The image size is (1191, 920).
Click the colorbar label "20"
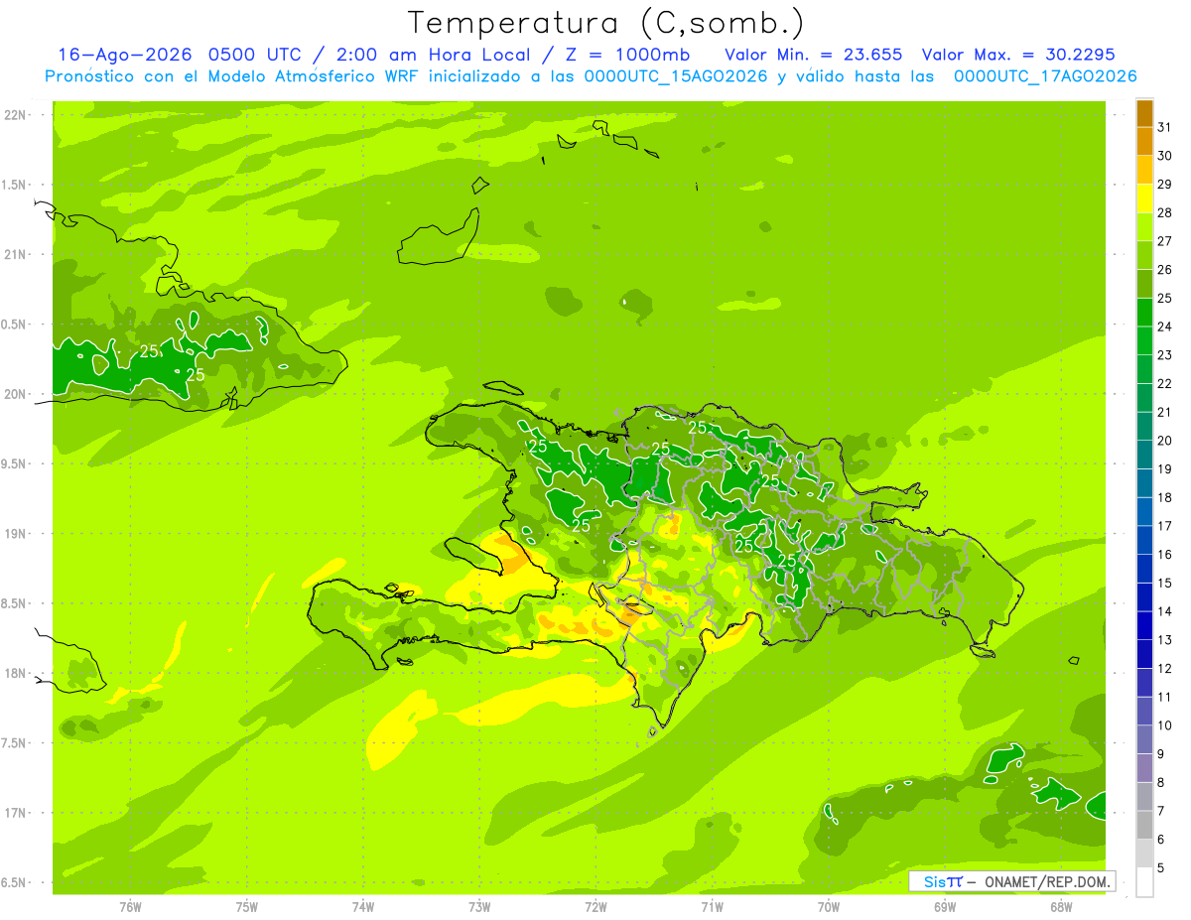point(1165,441)
